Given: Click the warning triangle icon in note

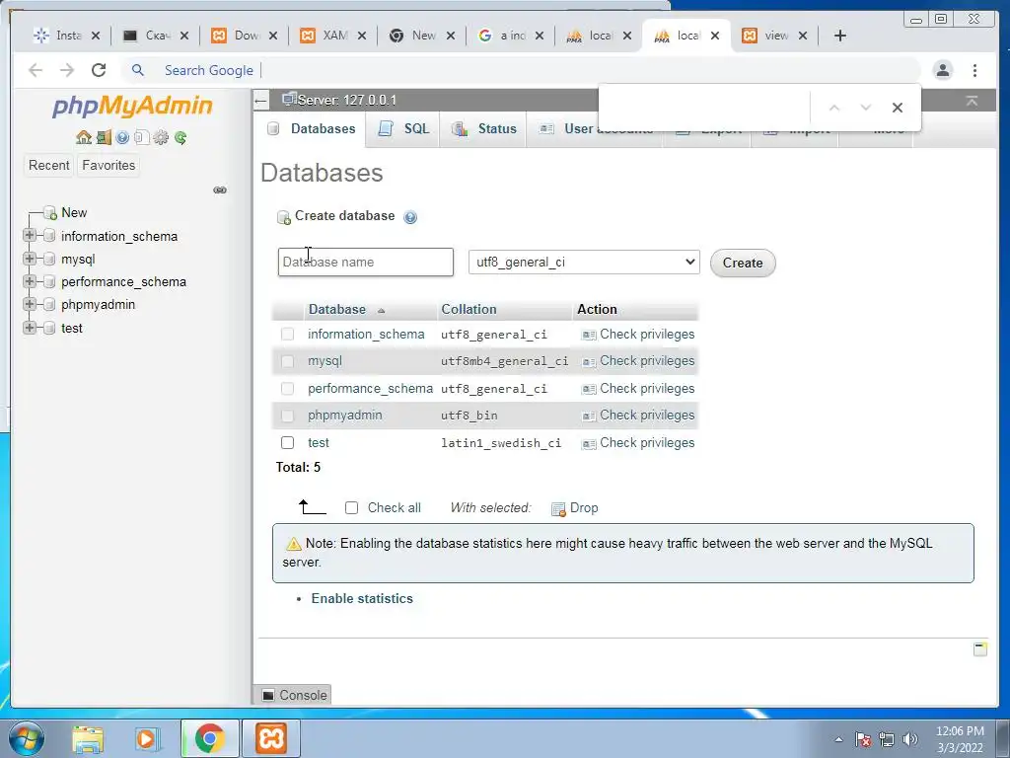Looking at the screenshot, I should [293, 544].
